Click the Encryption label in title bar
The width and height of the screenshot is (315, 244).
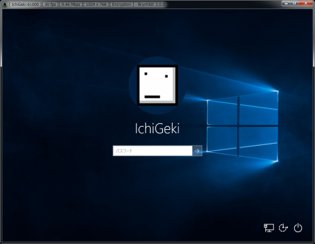click(121, 5)
